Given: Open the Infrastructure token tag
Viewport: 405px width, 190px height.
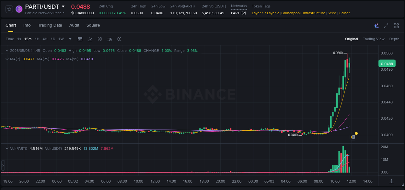Looking at the screenshot, I should (x=314, y=13).
